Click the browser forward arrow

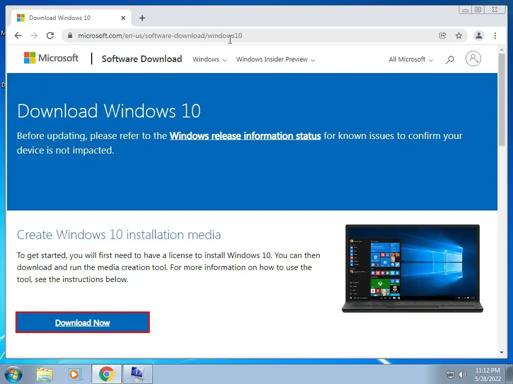click(x=34, y=35)
